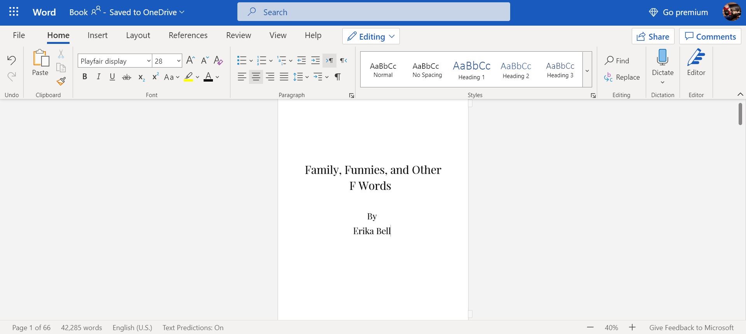Screen dimensions: 746x334
Task: Toggle Italic formatting
Action: (99, 77)
